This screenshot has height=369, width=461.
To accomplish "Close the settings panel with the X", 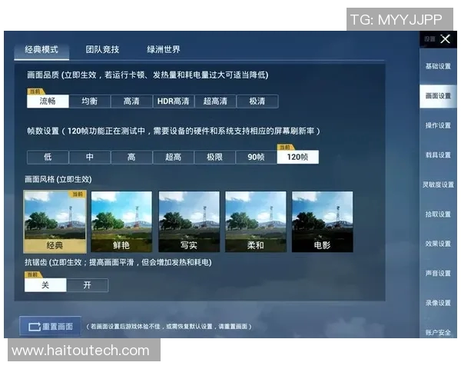I will point(445,39).
